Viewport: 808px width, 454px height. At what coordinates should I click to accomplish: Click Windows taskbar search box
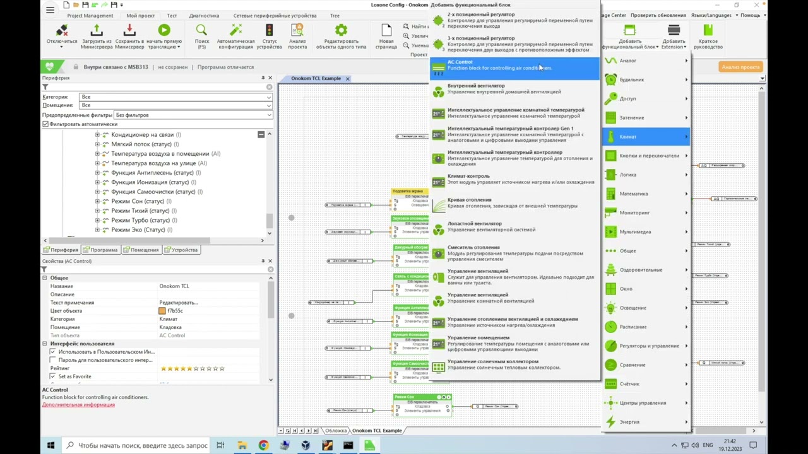[137, 445]
